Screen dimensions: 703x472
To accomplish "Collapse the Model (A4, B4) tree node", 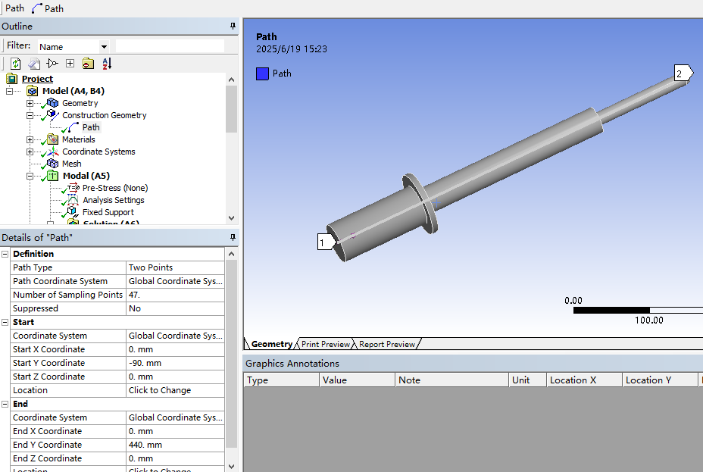I will point(9,91).
